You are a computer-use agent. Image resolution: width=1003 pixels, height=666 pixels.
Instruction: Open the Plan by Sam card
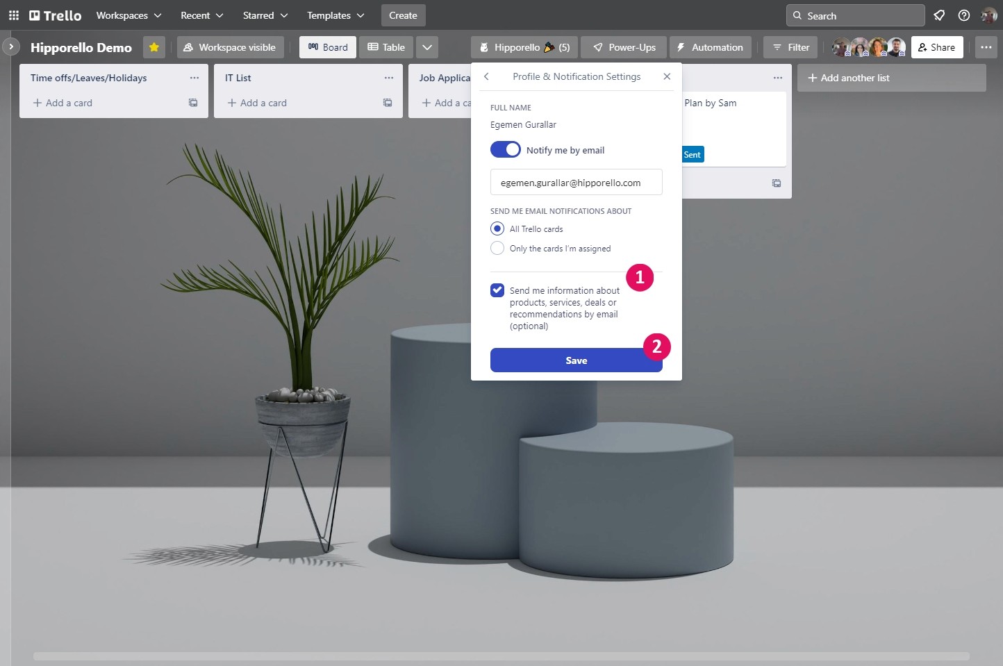click(733, 128)
